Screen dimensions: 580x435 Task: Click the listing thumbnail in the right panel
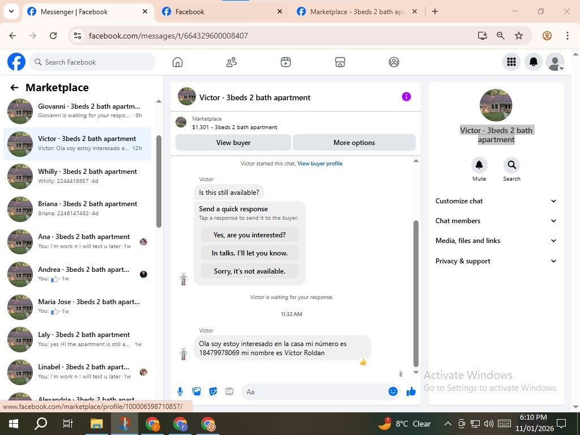(x=496, y=105)
